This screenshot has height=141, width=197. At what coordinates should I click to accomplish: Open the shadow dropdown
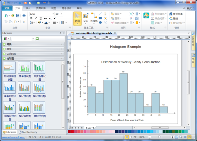[x=161, y=23]
